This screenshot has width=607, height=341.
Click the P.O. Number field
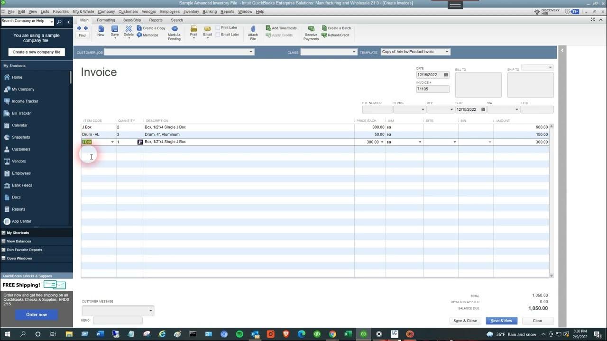(x=377, y=109)
